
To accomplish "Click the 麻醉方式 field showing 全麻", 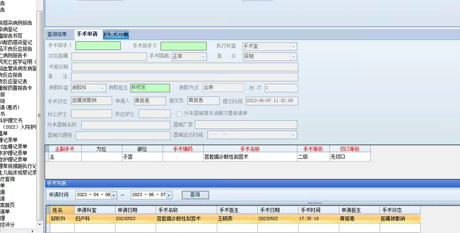I will pos(223,88).
